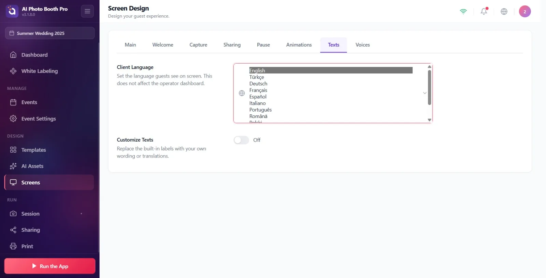Click the Dashboard home icon
The width and height of the screenshot is (546, 278).
pyautogui.click(x=13, y=55)
